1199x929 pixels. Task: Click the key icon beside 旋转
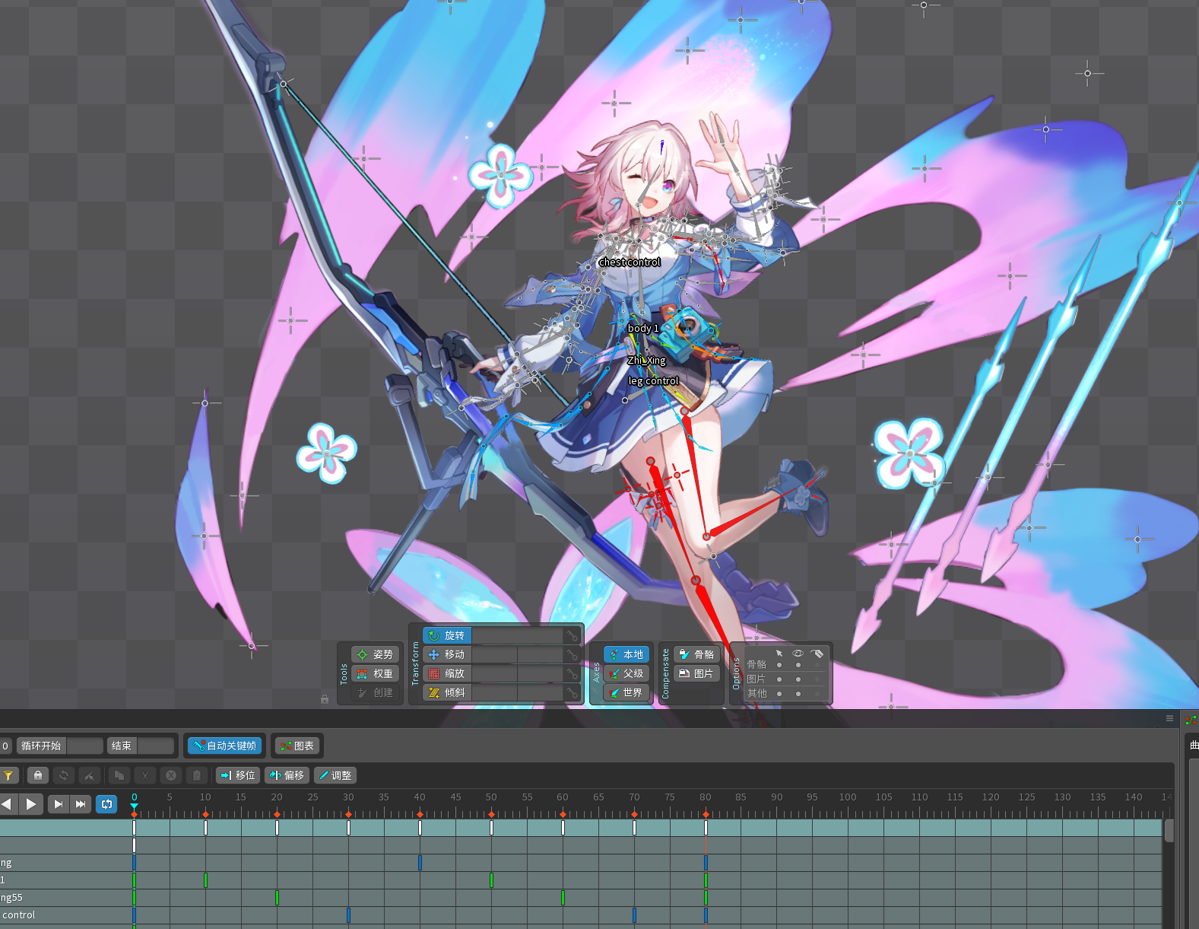tap(572, 635)
